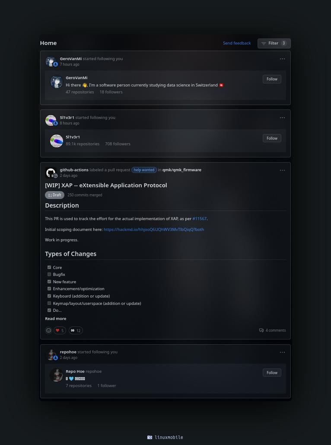
Task: Click the smiley add-reaction icon
Action: pos(49,330)
